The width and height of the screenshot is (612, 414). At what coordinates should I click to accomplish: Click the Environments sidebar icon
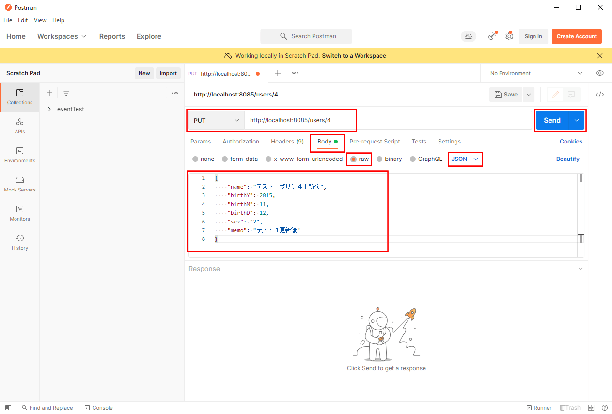(19, 155)
